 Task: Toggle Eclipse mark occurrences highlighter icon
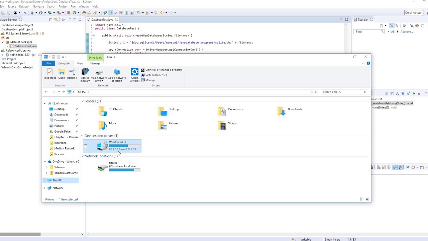(x=111, y=13)
